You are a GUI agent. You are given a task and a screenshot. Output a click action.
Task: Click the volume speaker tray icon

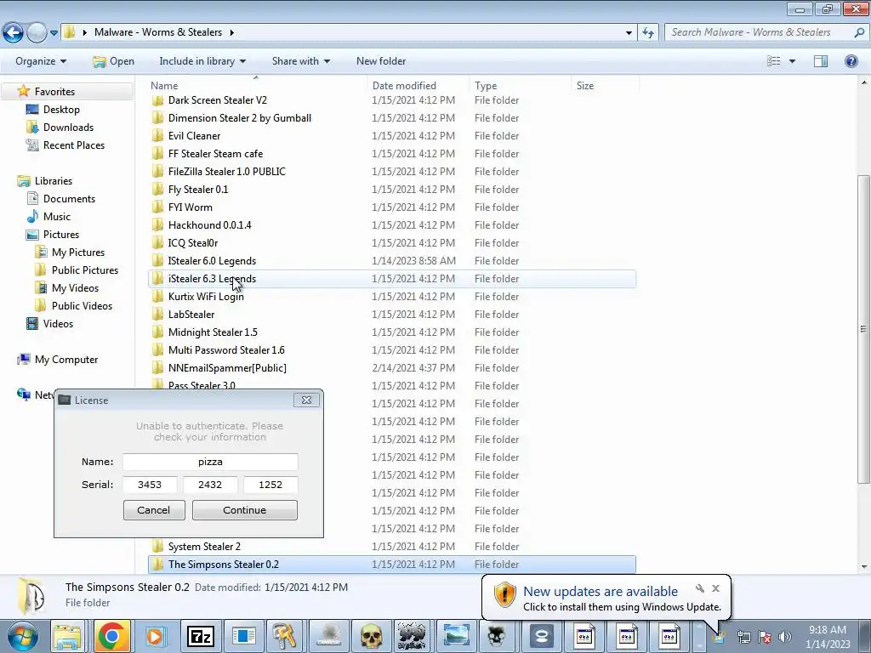click(x=785, y=637)
